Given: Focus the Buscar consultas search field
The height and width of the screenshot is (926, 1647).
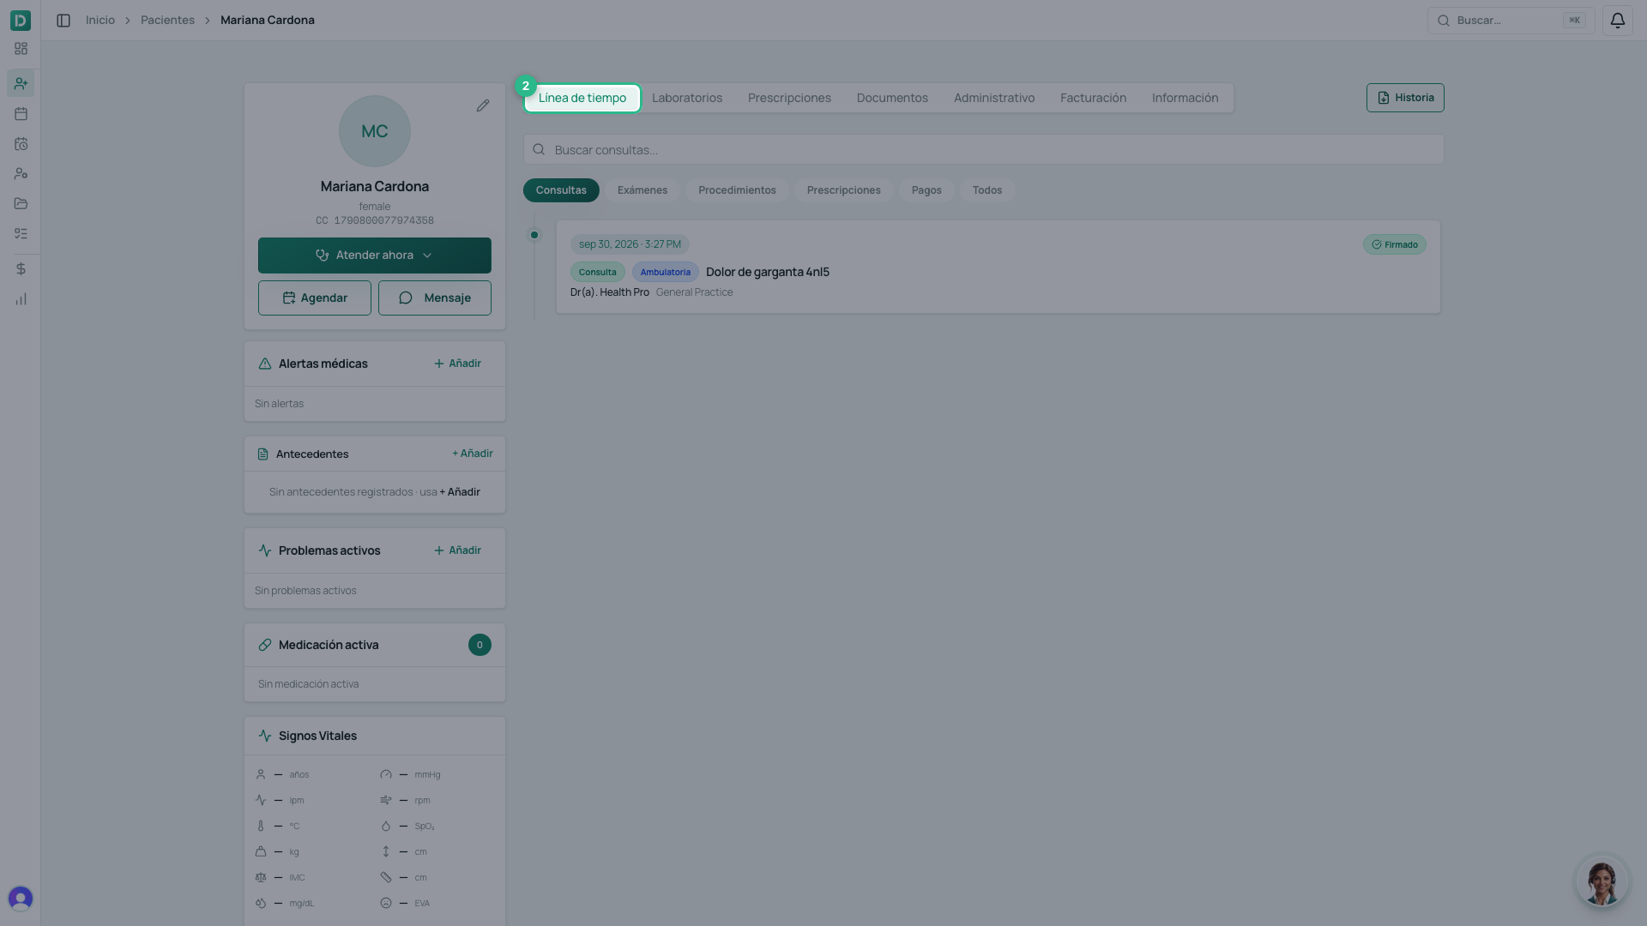Looking at the screenshot, I should pyautogui.click(x=983, y=150).
